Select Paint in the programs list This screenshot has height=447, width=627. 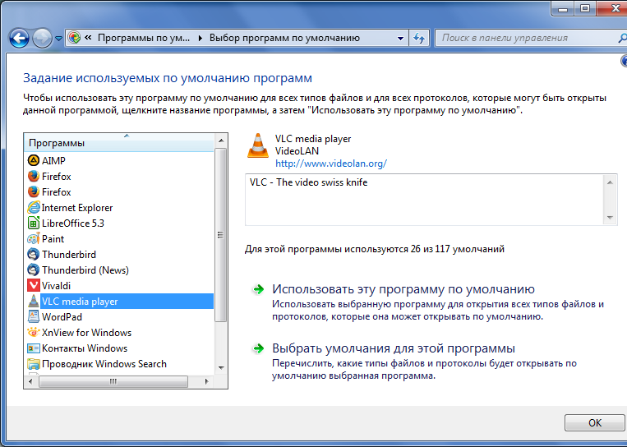(x=53, y=238)
